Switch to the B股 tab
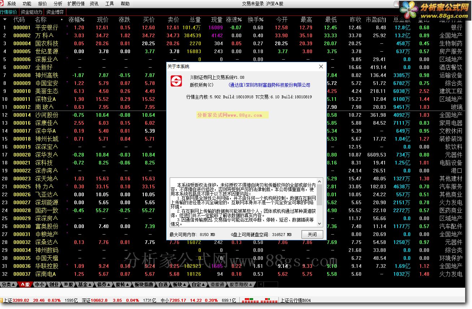Screen dimensions: 472x309 click(x=68, y=284)
